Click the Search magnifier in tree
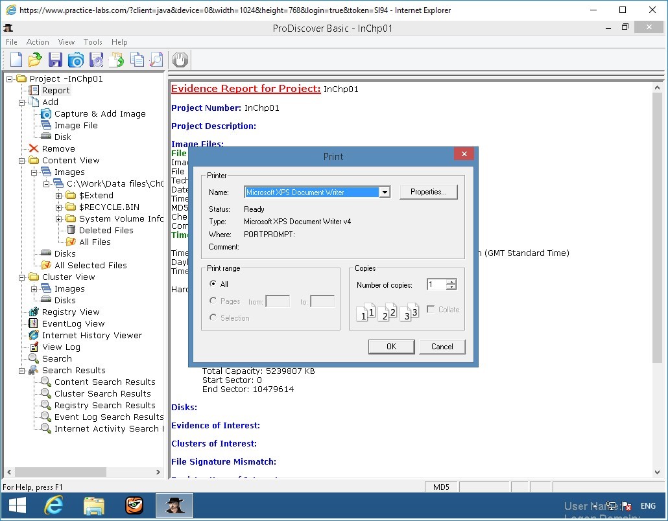 pos(34,358)
